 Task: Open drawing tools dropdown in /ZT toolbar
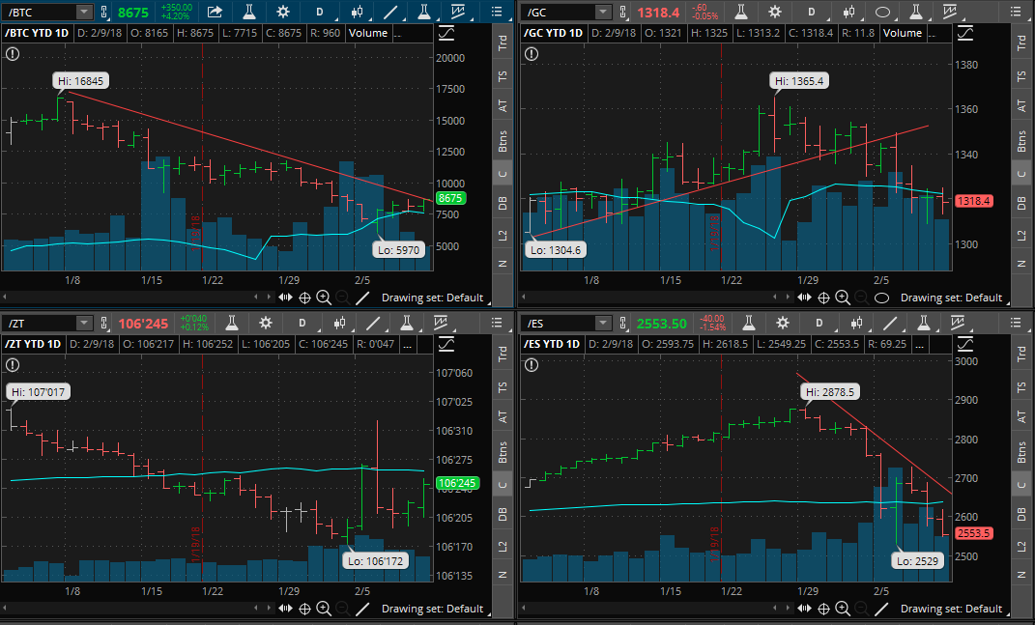point(373,323)
